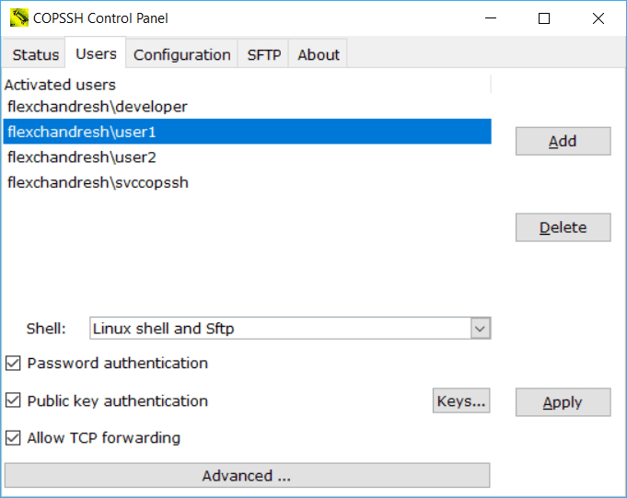Open the Configuration tab
The image size is (627, 498).
click(182, 54)
